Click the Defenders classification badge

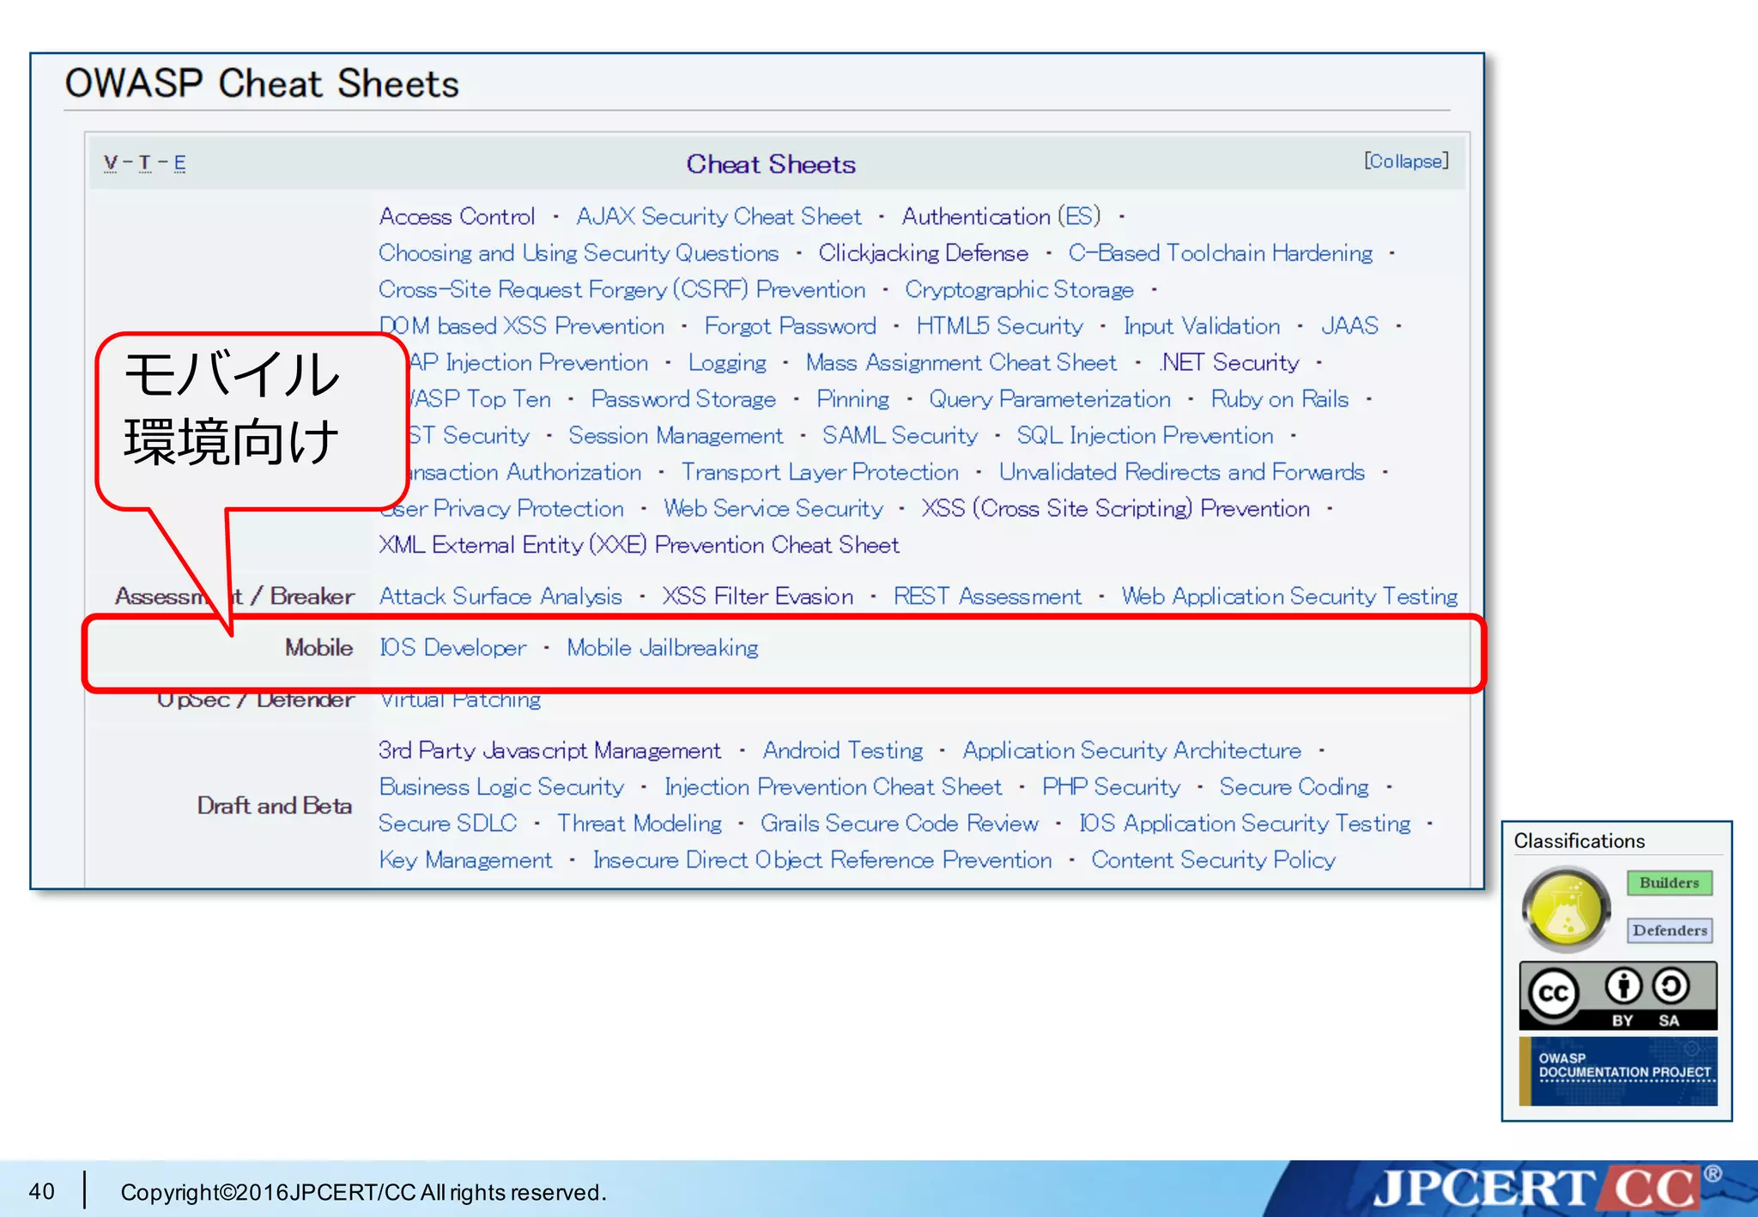[x=1669, y=930]
